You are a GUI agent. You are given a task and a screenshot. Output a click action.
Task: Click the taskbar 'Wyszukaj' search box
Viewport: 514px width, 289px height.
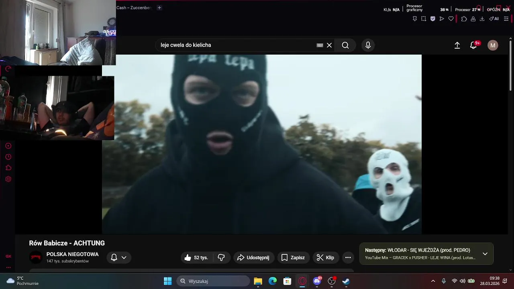click(x=213, y=281)
